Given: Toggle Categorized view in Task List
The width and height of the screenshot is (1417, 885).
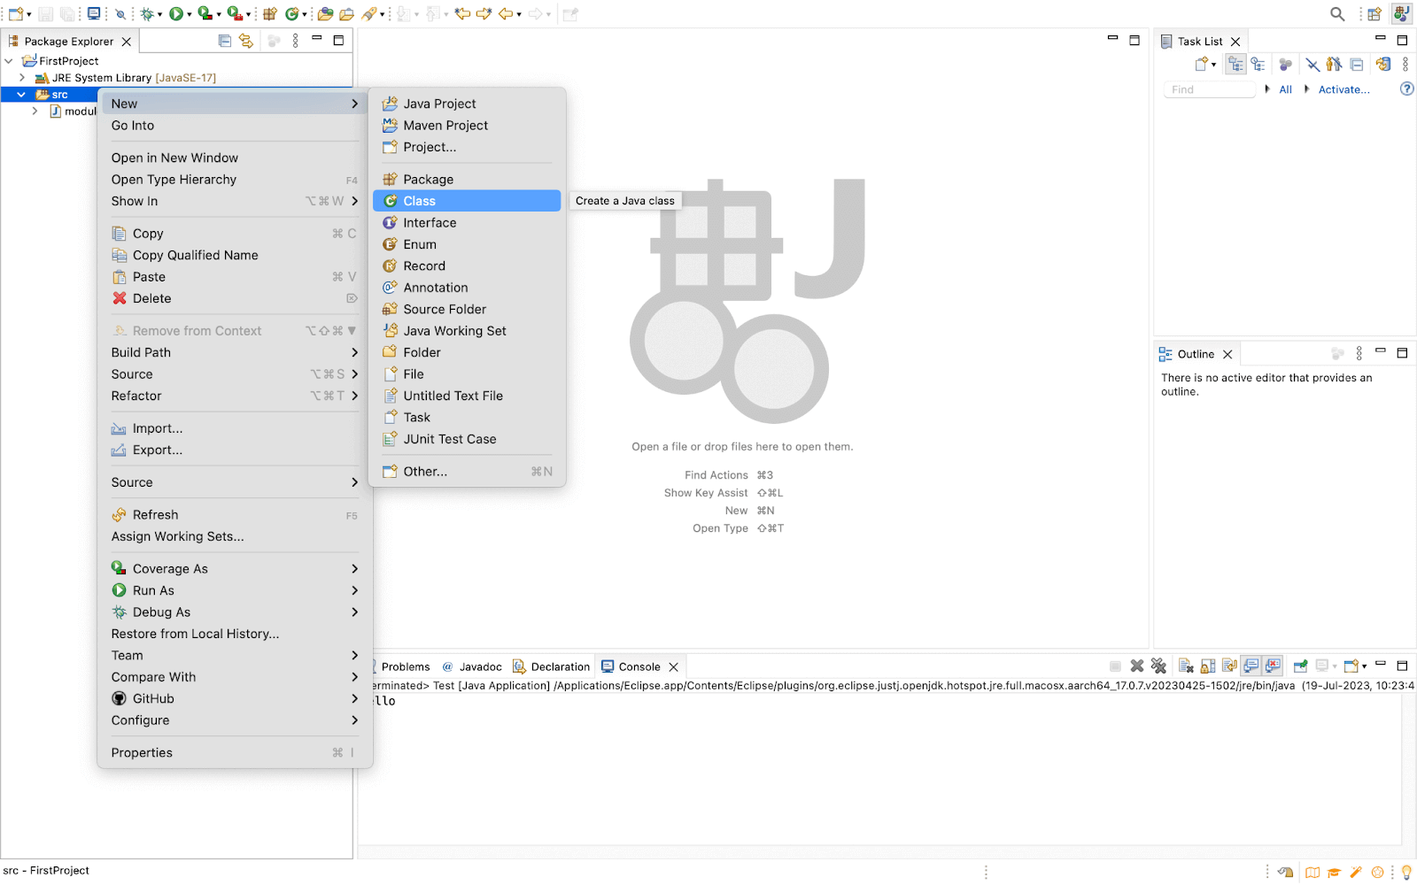Looking at the screenshot, I should (x=1235, y=65).
